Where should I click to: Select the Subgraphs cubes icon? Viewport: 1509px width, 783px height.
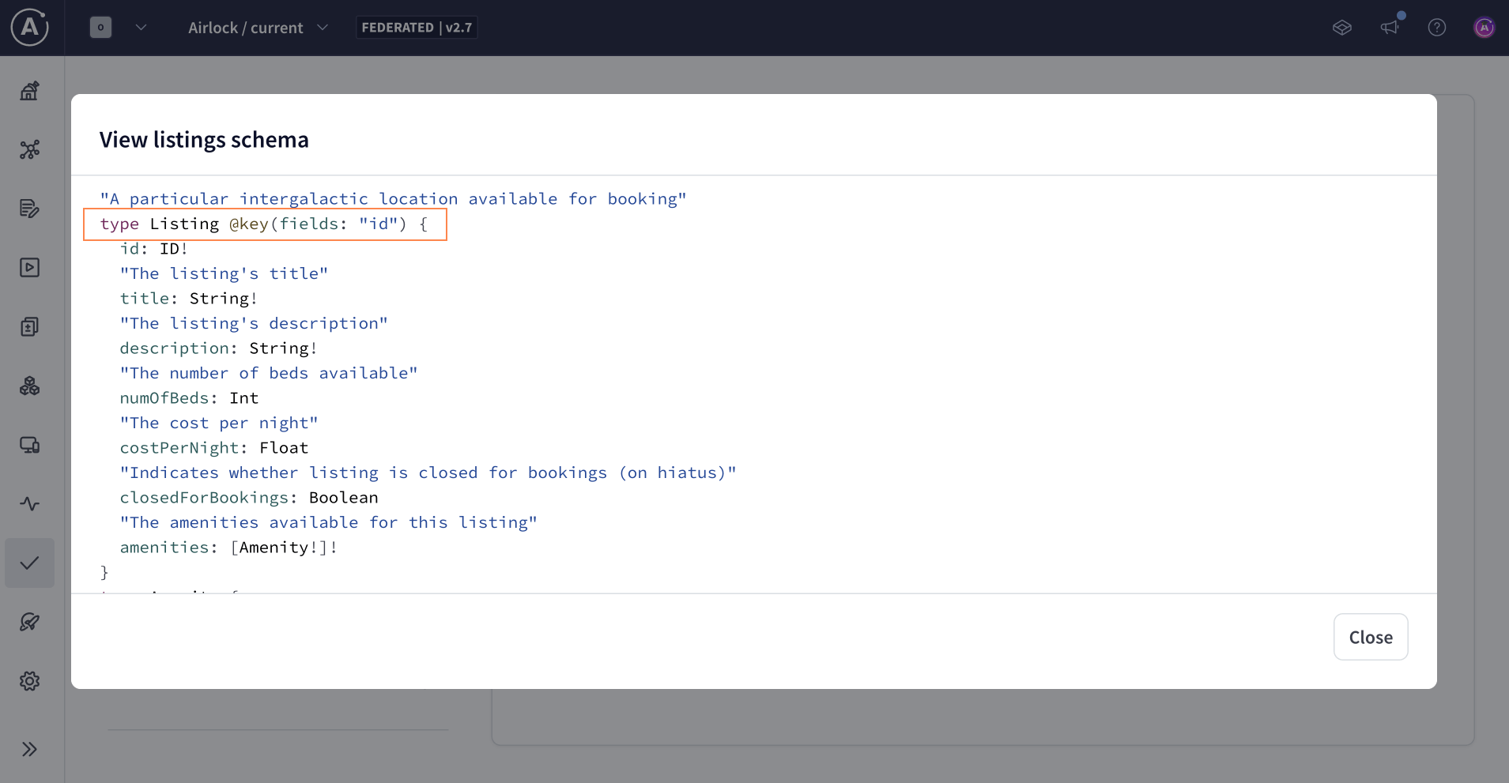tap(29, 386)
